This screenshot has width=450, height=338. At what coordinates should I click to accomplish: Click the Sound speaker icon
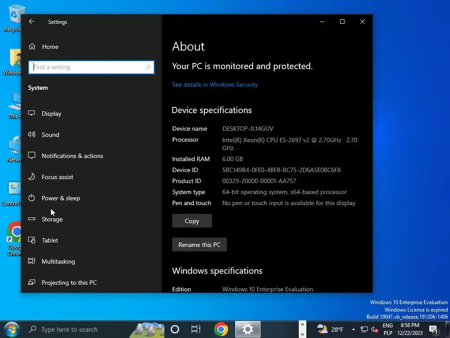pyautogui.click(x=32, y=134)
